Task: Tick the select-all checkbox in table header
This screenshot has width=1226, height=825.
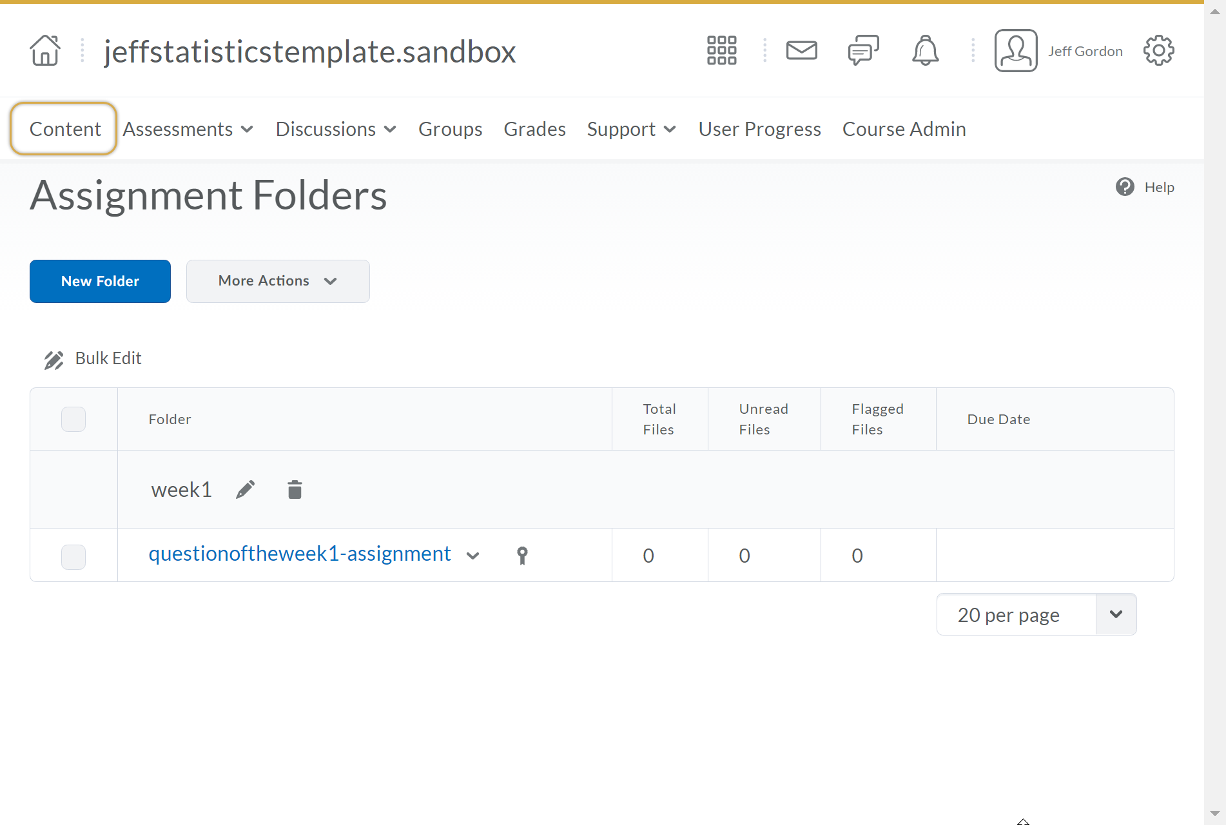Action: pyautogui.click(x=73, y=419)
